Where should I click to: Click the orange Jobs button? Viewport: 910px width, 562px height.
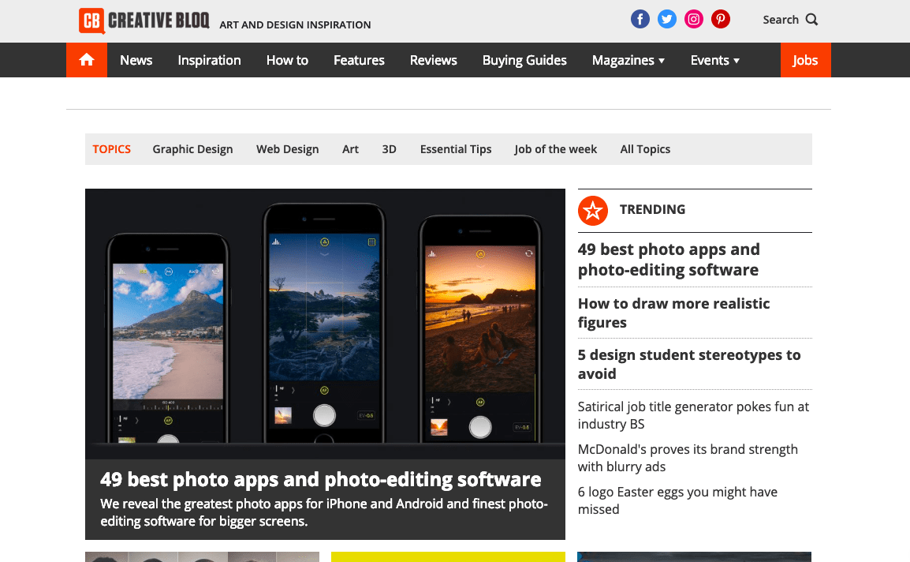click(806, 60)
